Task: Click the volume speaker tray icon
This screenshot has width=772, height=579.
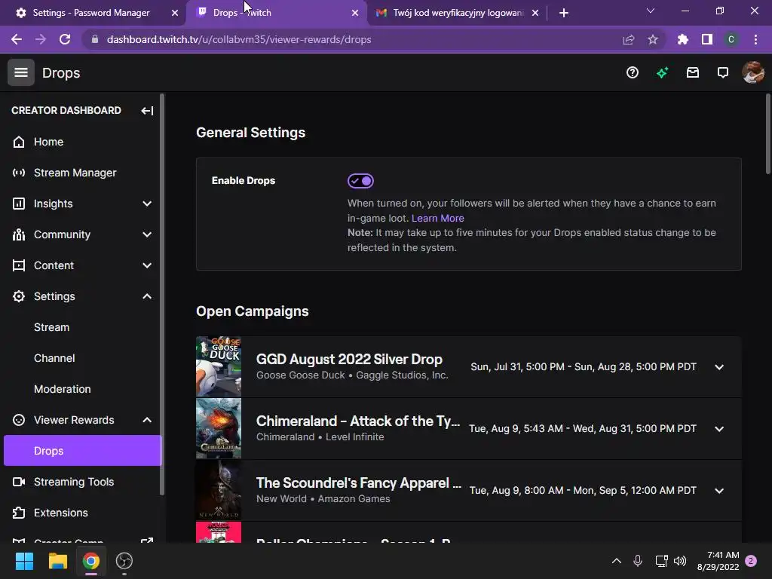Action: coord(680,561)
